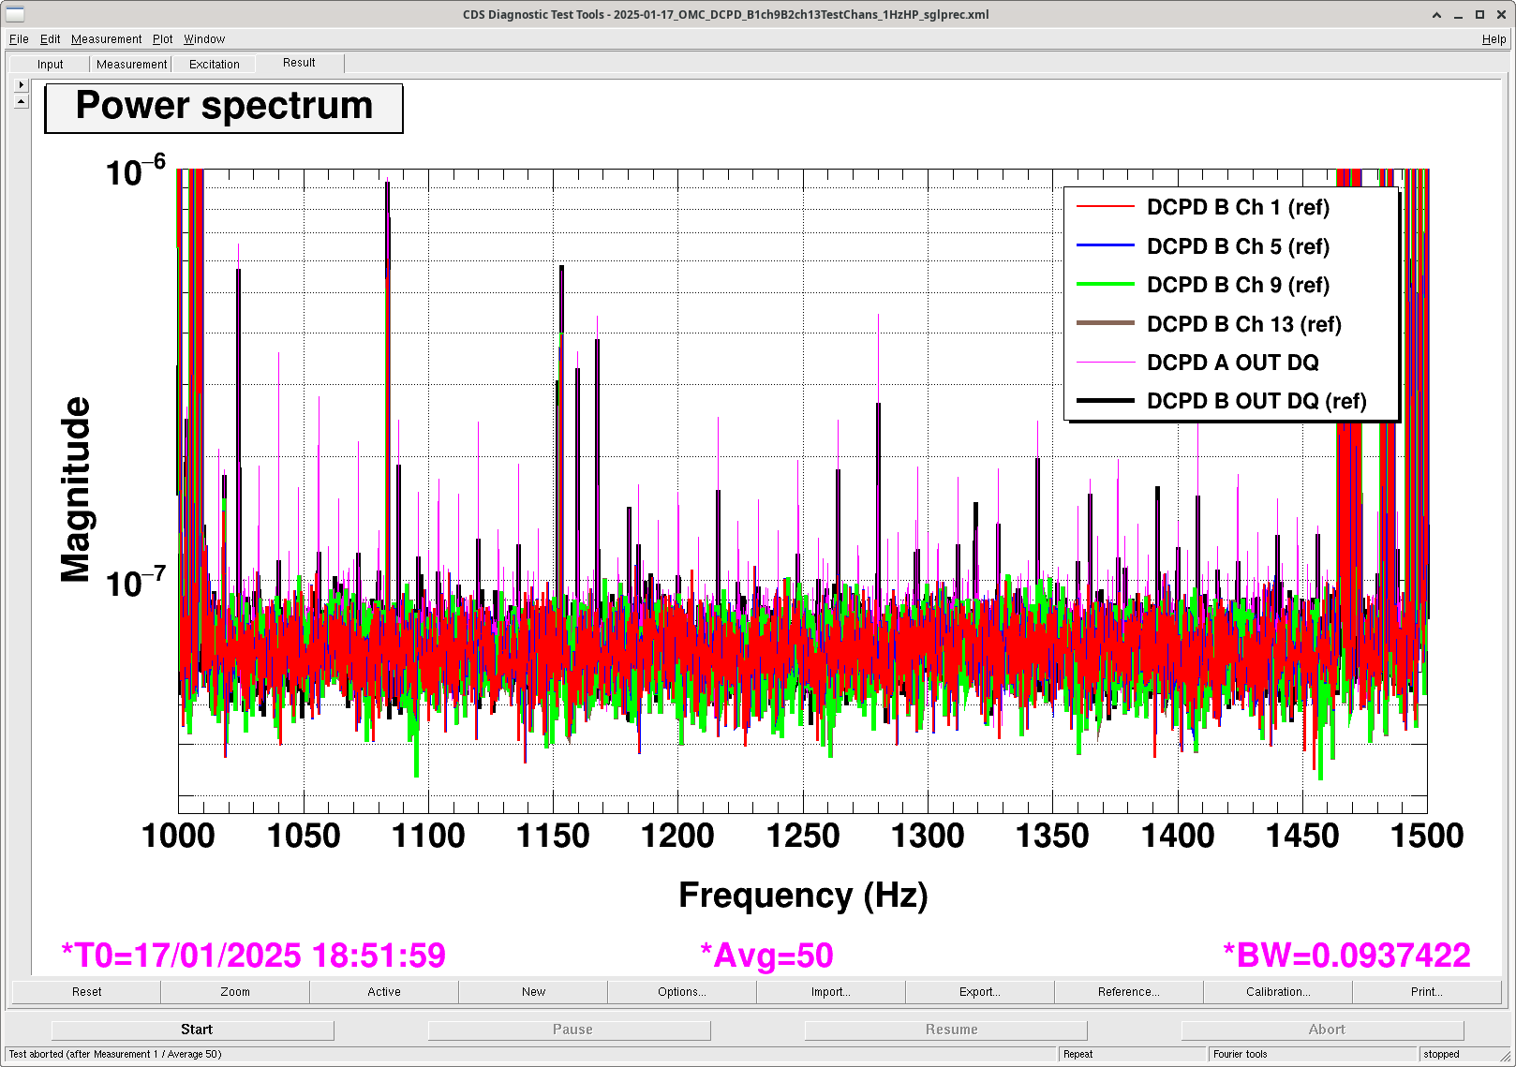The height and width of the screenshot is (1067, 1516).
Task: Close the diagnostic tools window
Action: coord(1501,15)
